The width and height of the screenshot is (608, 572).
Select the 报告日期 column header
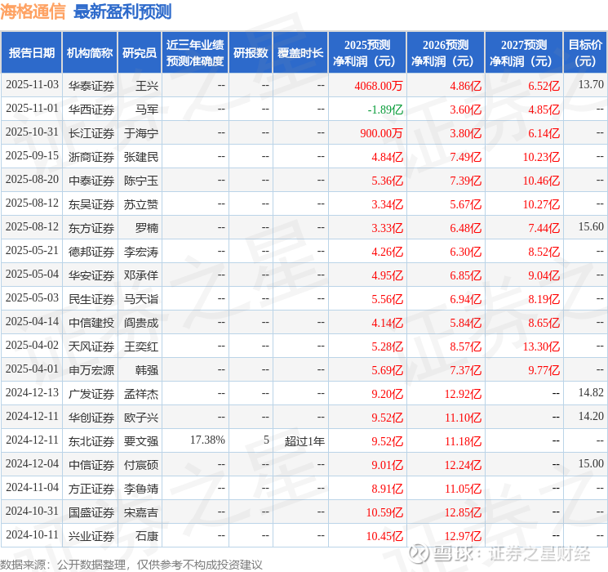tap(31, 52)
